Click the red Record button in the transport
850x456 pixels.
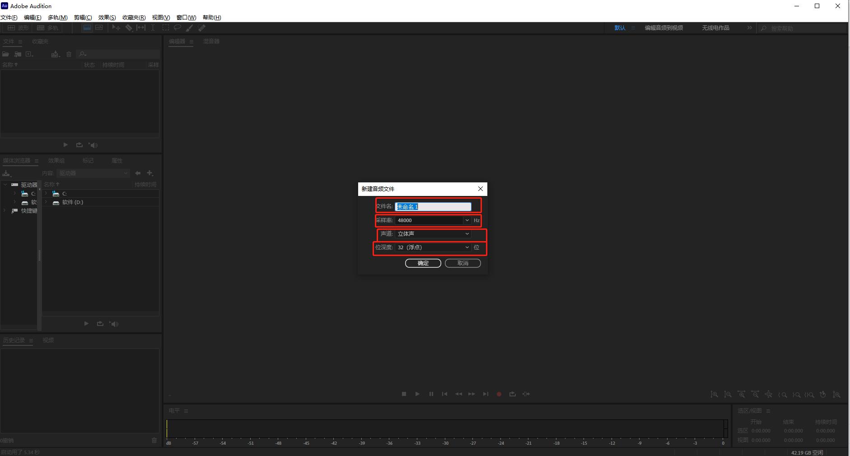click(499, 394)
